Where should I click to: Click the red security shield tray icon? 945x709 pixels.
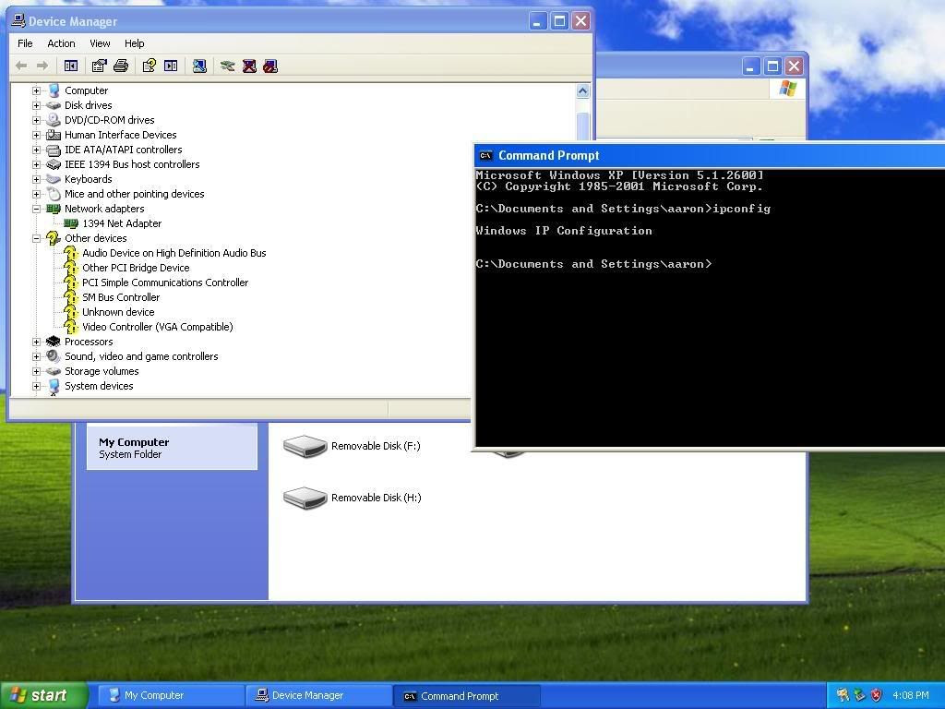[x=877, y=695]
